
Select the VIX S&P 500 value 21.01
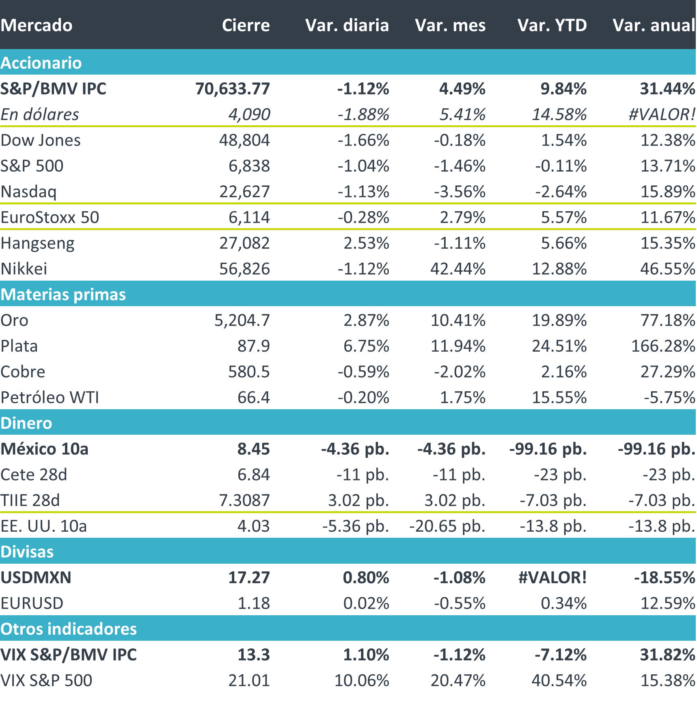tap(249, 680)
